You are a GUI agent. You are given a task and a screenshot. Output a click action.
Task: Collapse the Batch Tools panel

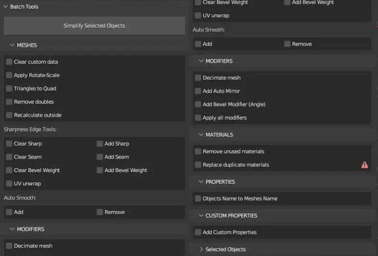[6, 7]
